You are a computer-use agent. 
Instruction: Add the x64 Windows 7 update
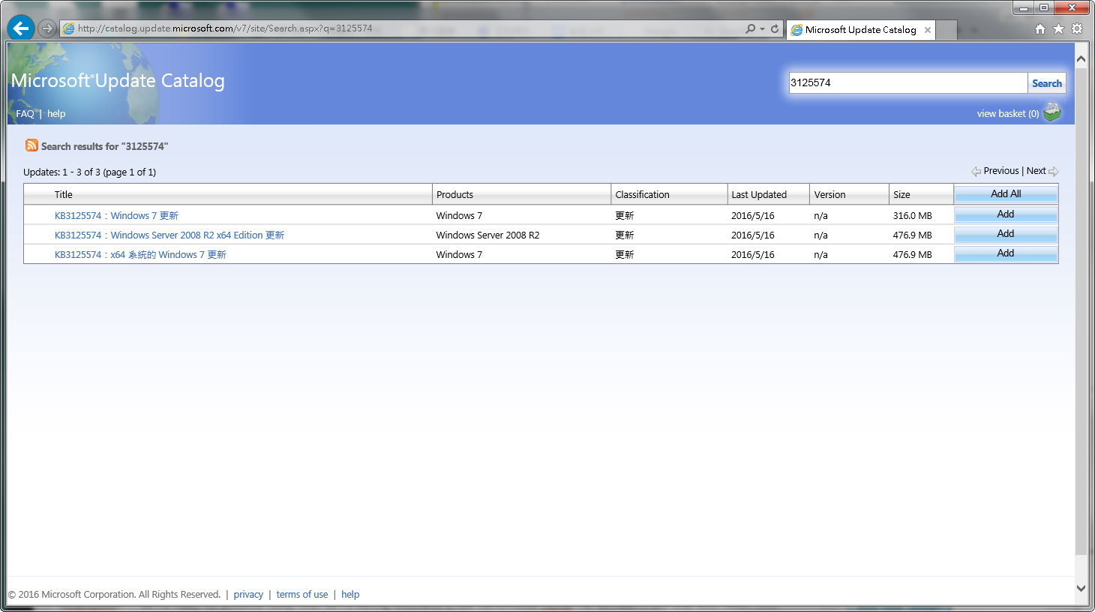(1006, 253)
